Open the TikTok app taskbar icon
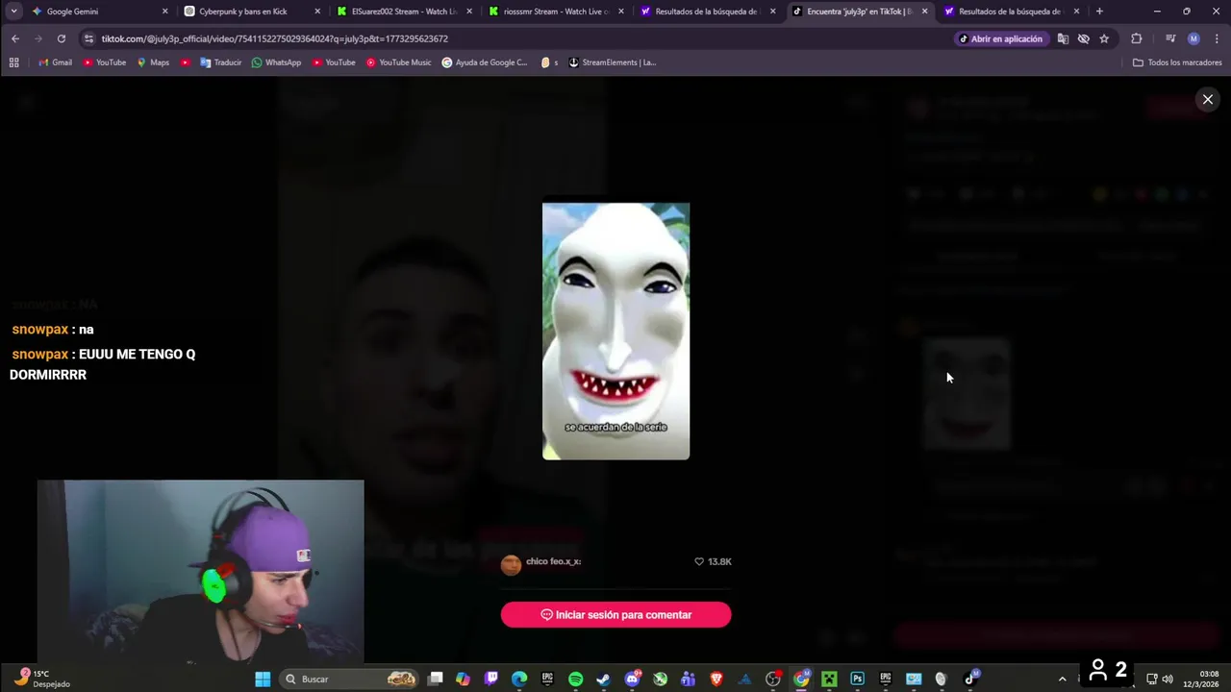Screen dimensions: 1231x692 click(x=970, y=679)
